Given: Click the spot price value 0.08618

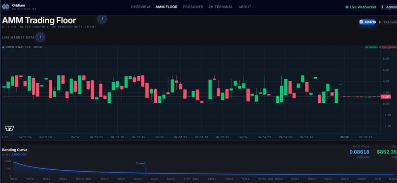Looking at the screenshot, I should 359,152.
